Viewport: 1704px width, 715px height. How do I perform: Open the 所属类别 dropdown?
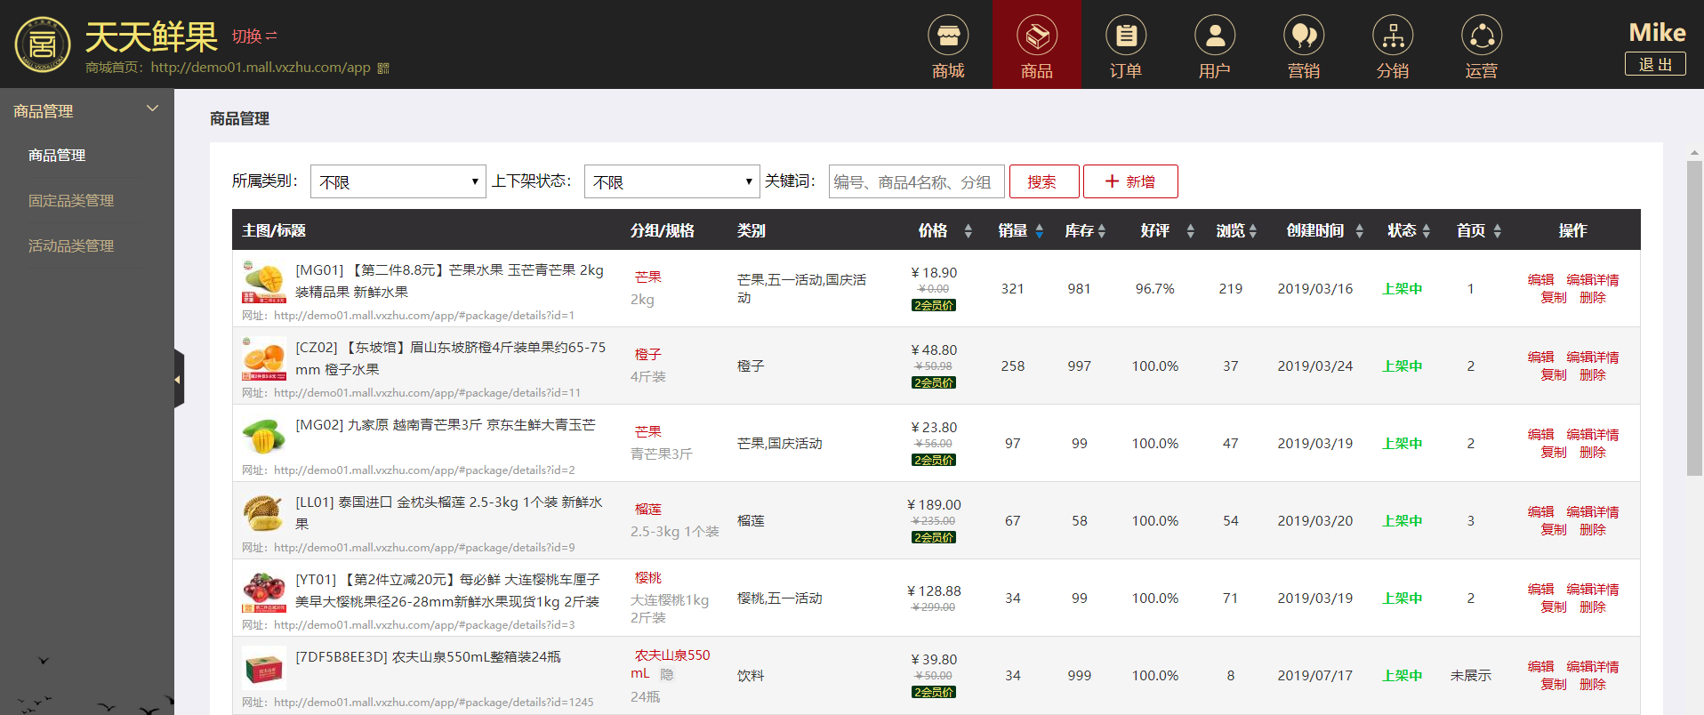click(398, 181)
